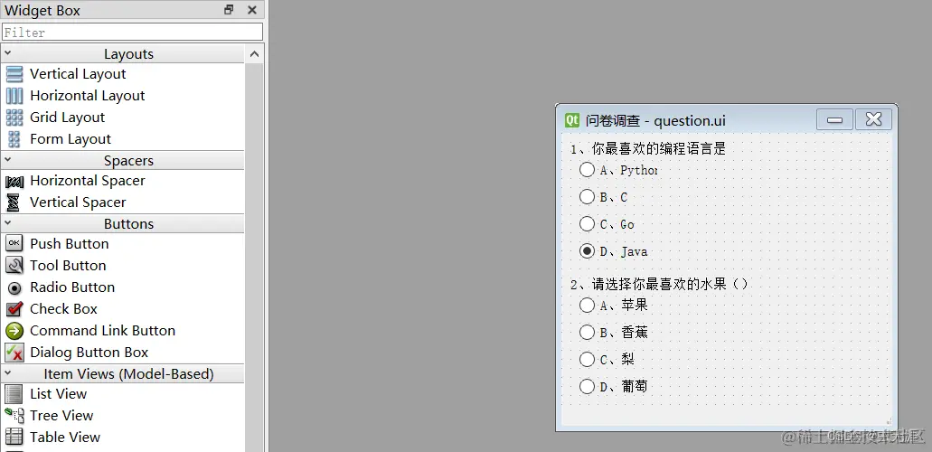Screen dimensions: 932x452
Task: Close the question.ui form window
Action: point(874,119)
